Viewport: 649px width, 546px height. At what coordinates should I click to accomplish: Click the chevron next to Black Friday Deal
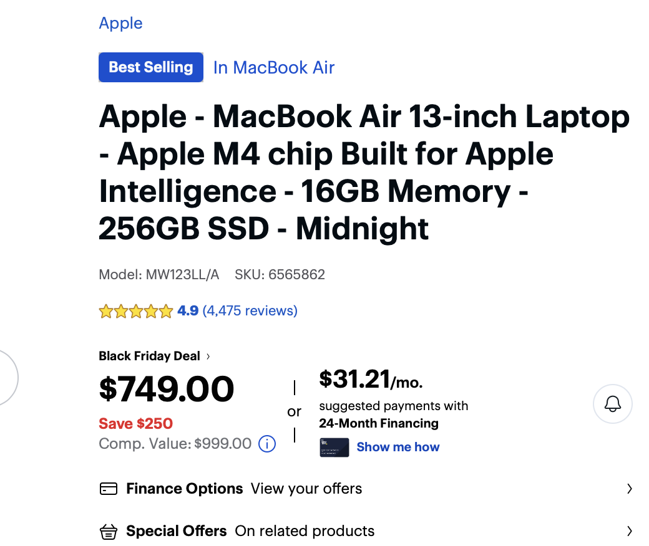[x=208, y=357]
